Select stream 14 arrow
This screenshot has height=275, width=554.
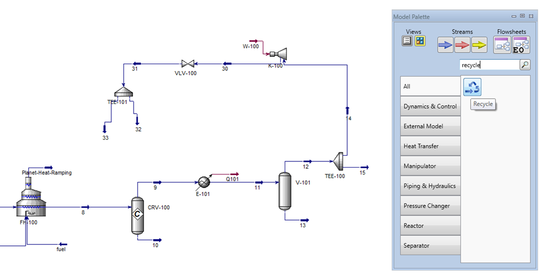pyautogui.click(x=347, y=110)
